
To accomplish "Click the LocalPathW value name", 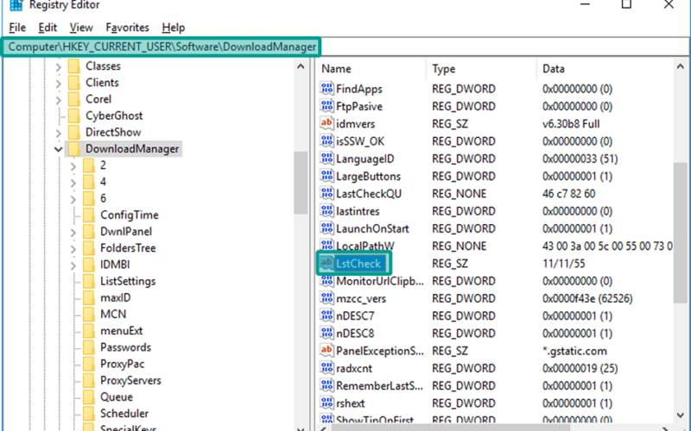I will [365, 246].
